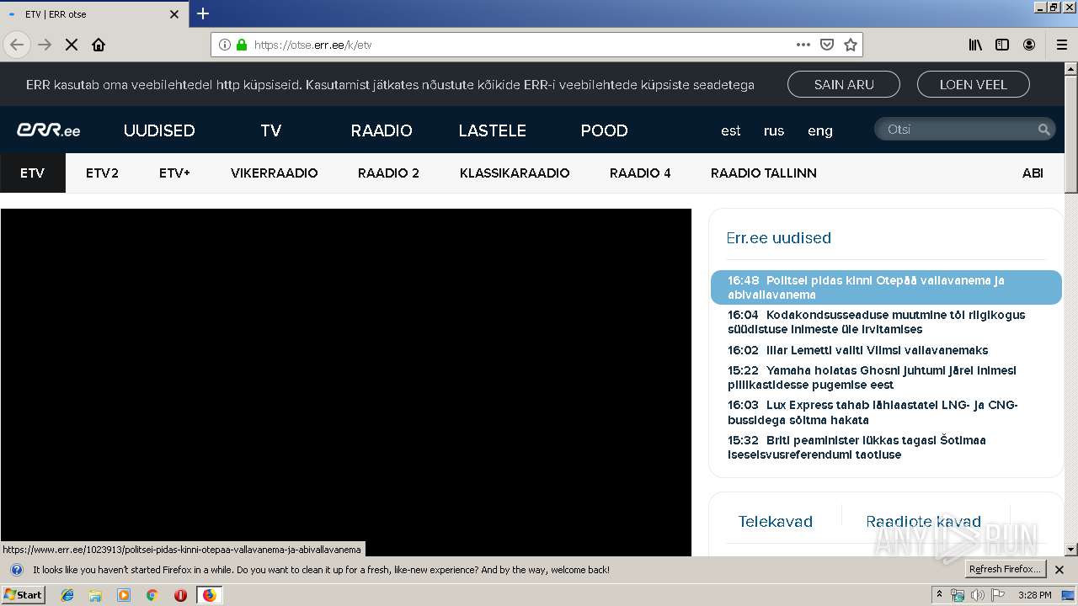Select the RAADIO 2 tab
Screen dimensions: 1078x606
pyautogui.click(x=388, y=173)
